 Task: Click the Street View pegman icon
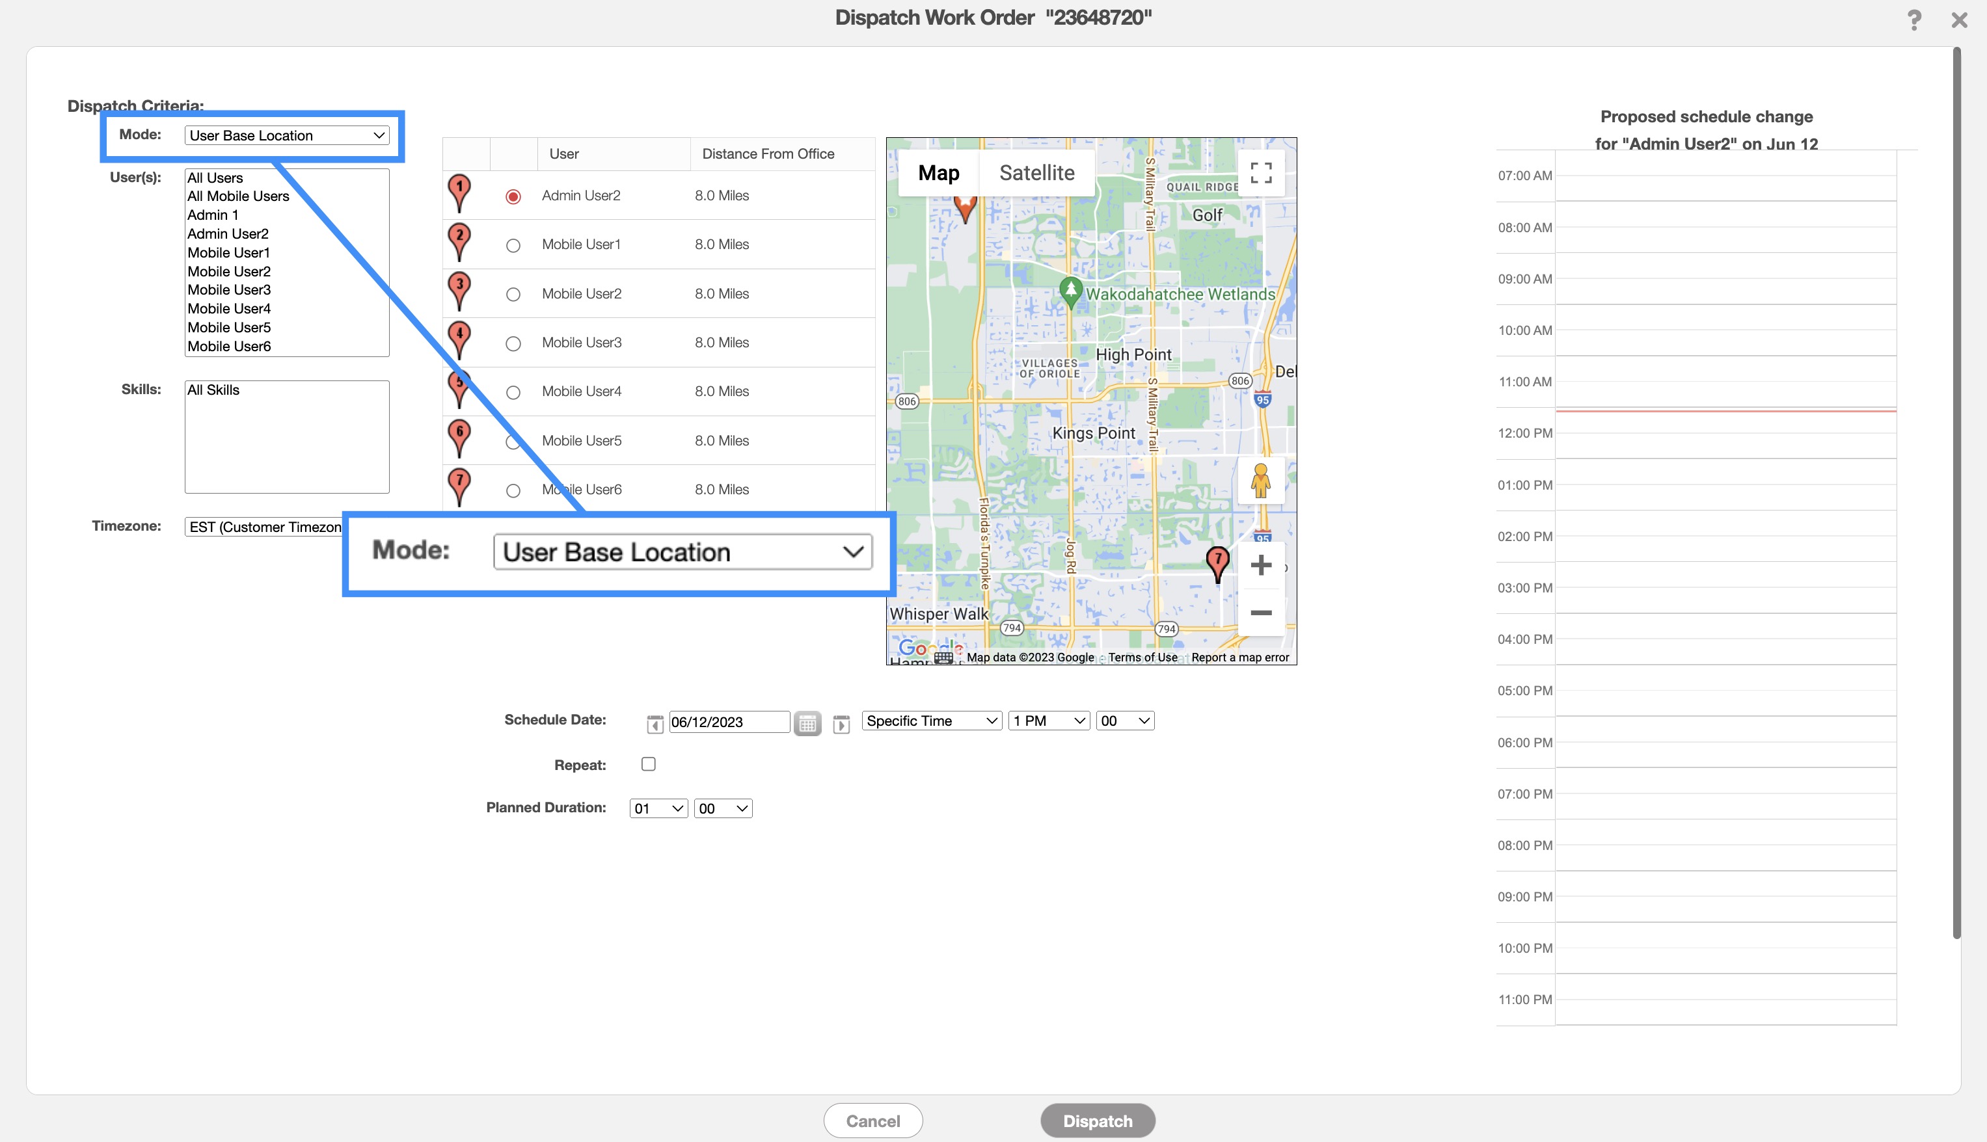pyautogui.click(x=1261, y=481)
